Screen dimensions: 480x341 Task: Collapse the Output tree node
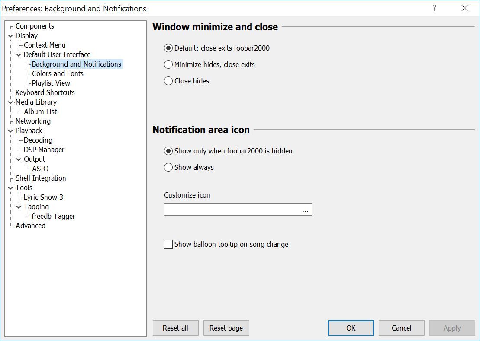[19, 159]
